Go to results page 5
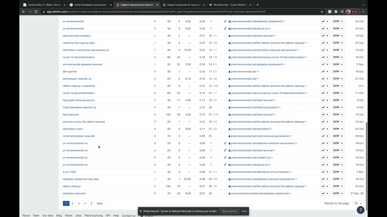The image size is (387, 217). [91, 203]
